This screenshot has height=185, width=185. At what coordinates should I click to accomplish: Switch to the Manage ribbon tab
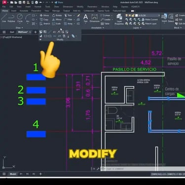click(56, 11)
